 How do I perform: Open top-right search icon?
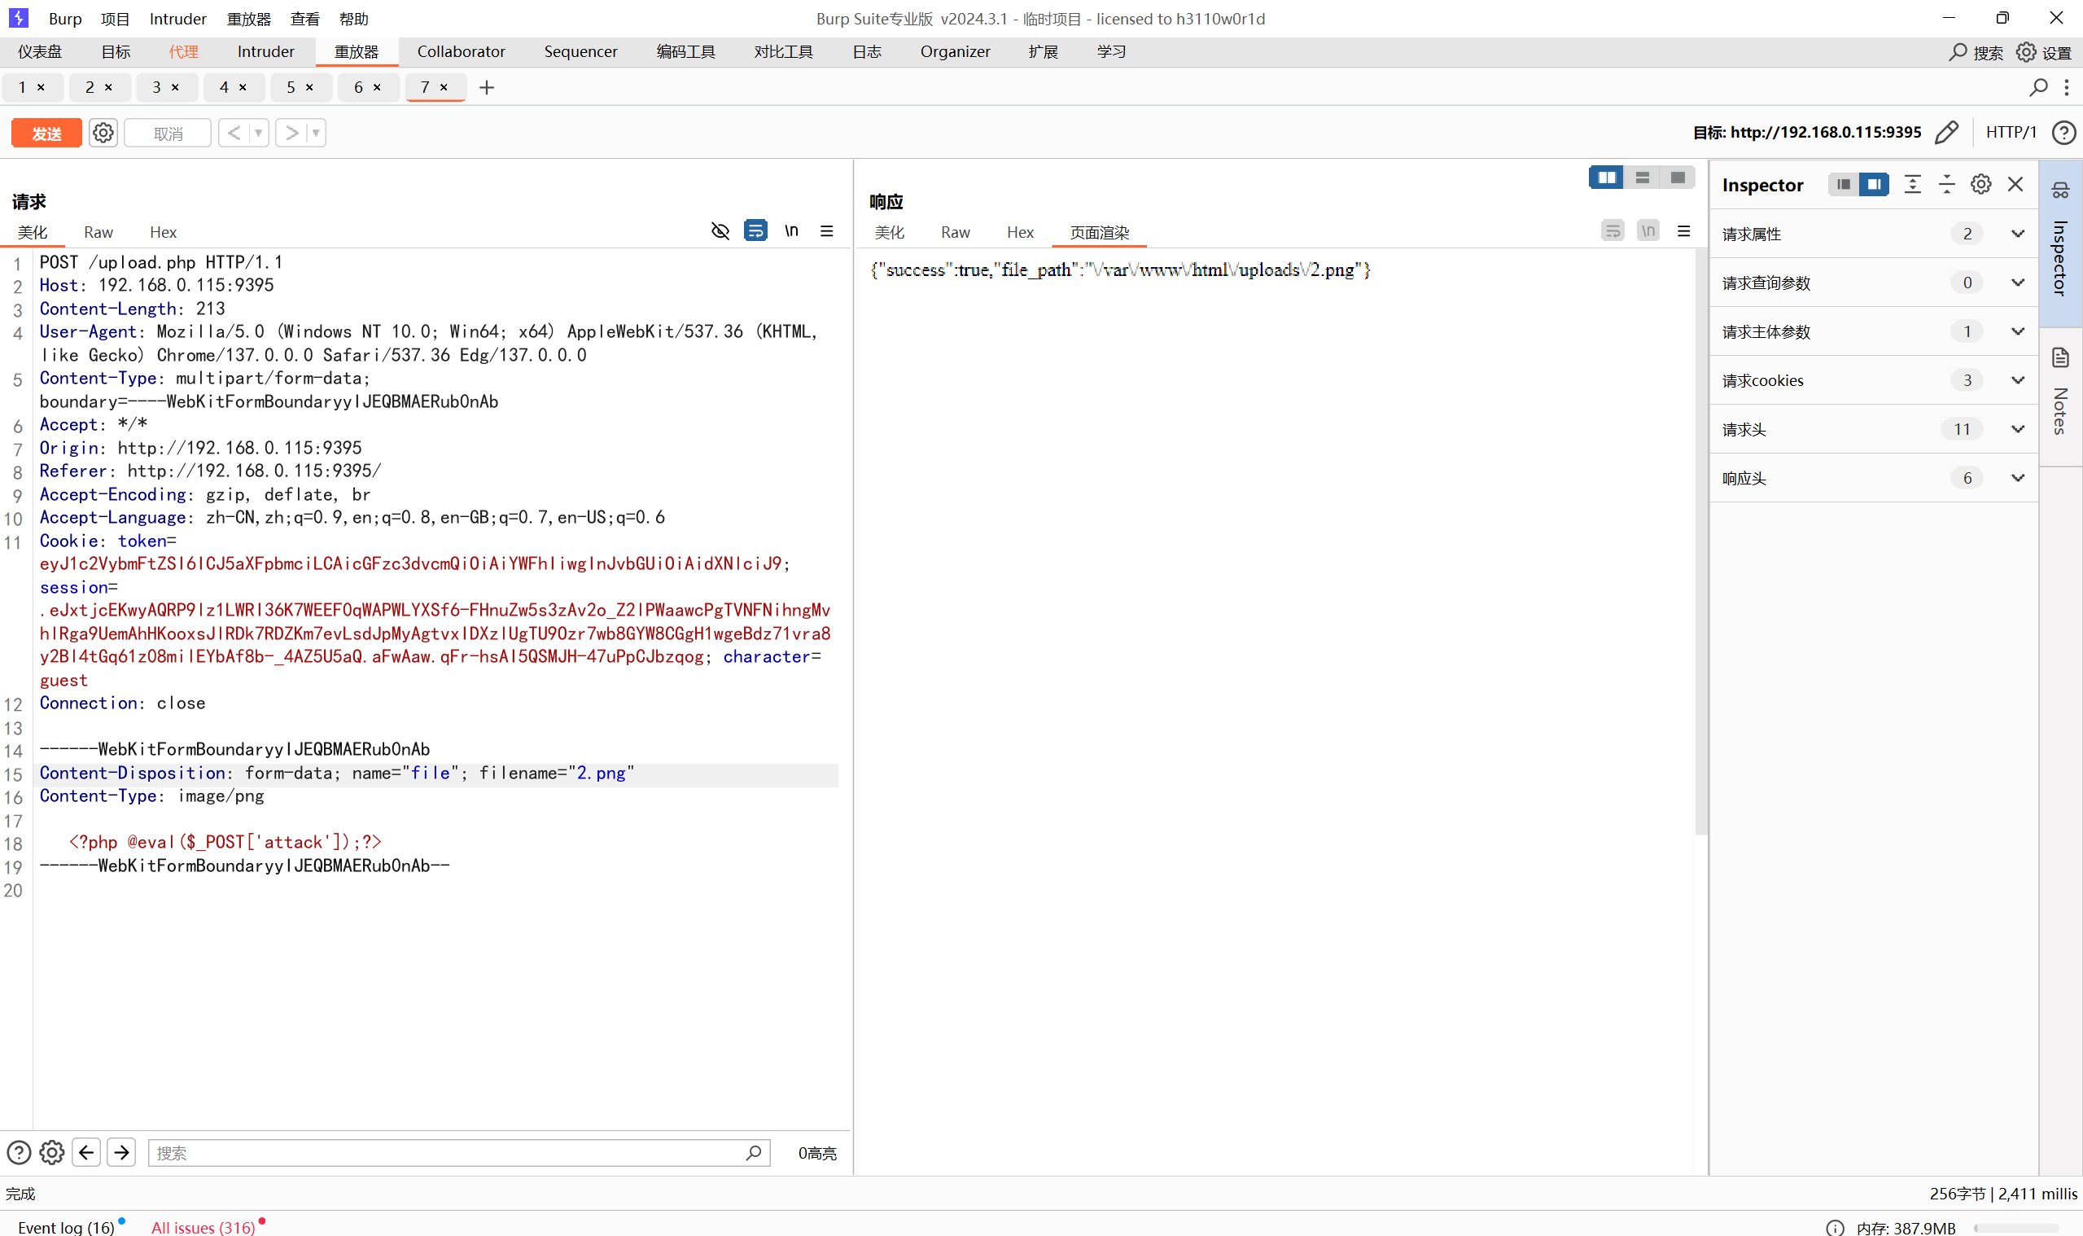pos(1958,51)
